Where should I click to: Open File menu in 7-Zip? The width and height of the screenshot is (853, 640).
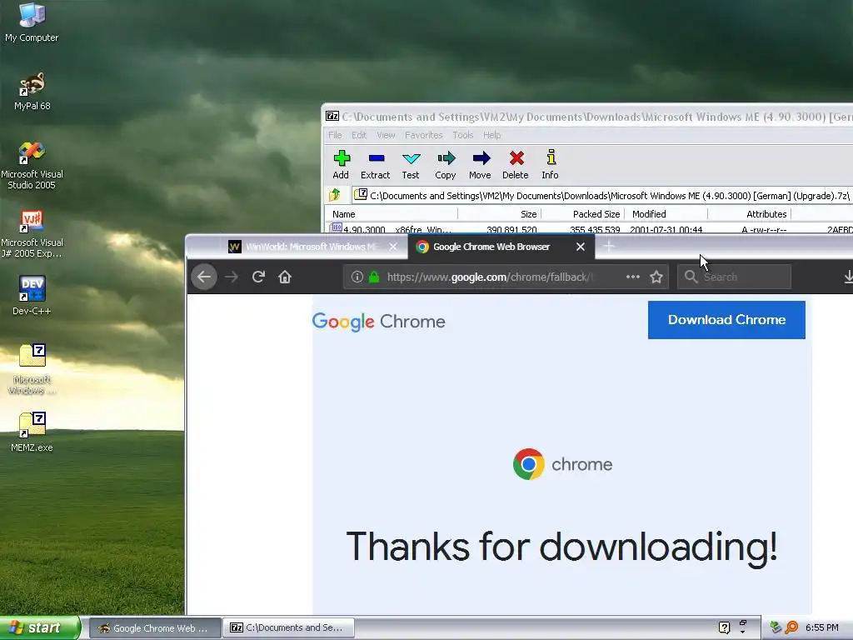(x=335, y=135)
